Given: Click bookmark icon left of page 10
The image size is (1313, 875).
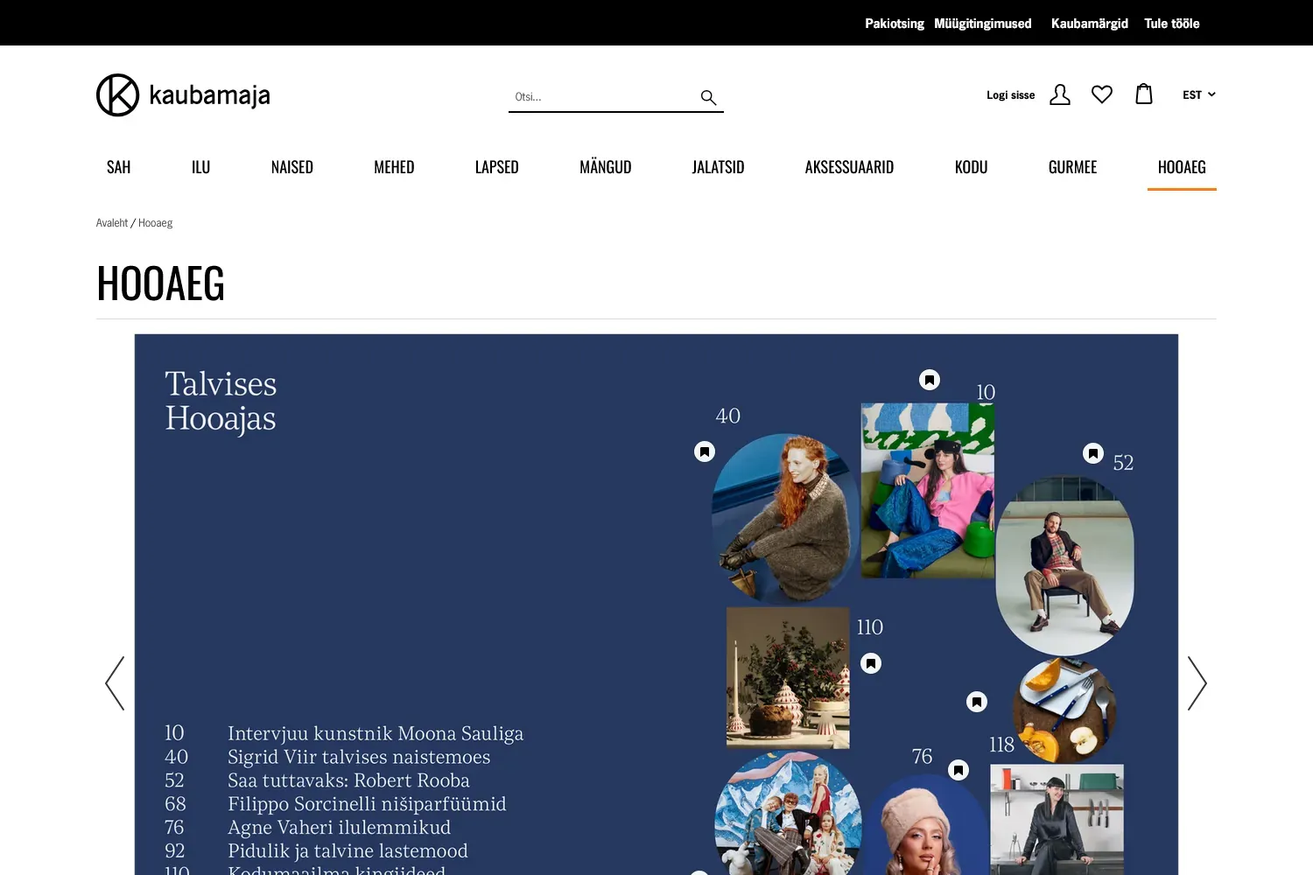Looking at the screenshot, I should point(930,380).
